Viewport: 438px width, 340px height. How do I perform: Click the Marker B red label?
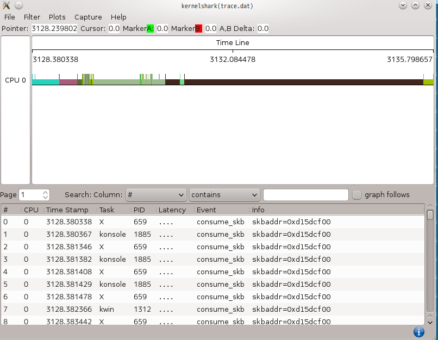[198, 28]
